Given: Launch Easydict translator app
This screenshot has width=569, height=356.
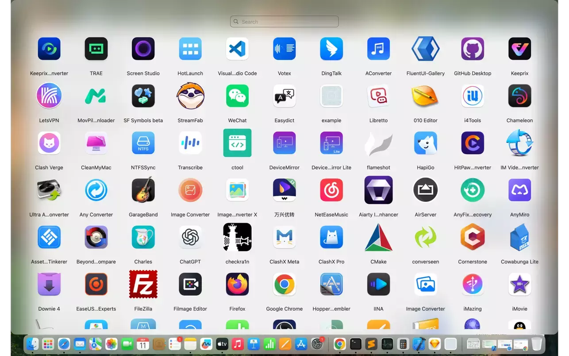Looking at the screenshot, I should 284,96.
